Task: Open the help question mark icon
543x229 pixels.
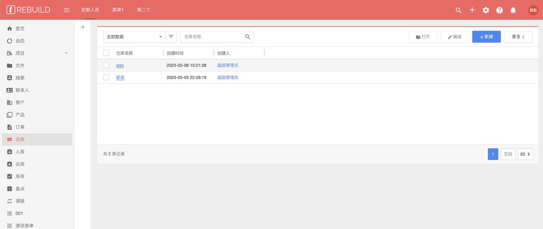Action: (499, 10)
